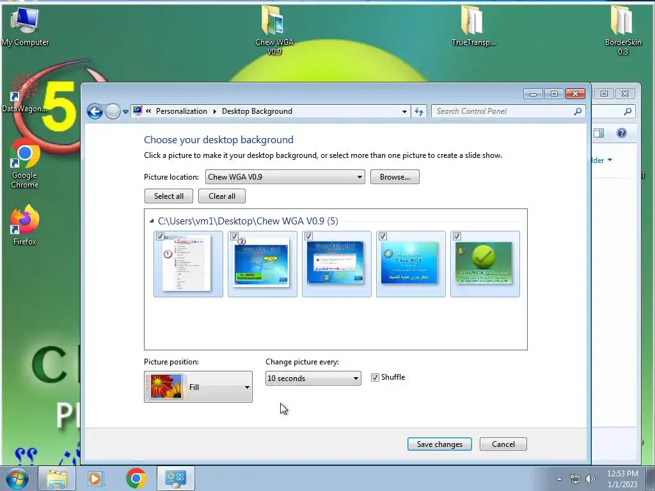Image resolution: width=655 pixels, height=491 pixels.
Task: Select the fifth thumbnail with green checkmark
Action: click(485, 264)
